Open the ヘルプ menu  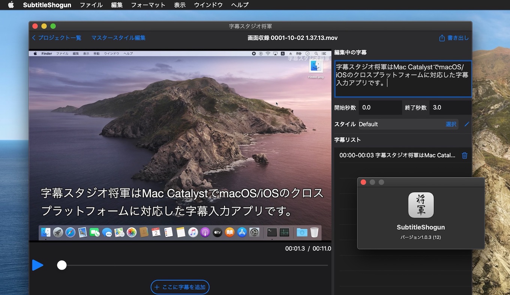(240, 5)
